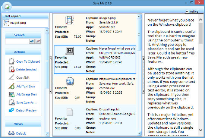The image size is (205, 138).
Task: Click item list scrollbar down arrow
Action: (139, 133)
